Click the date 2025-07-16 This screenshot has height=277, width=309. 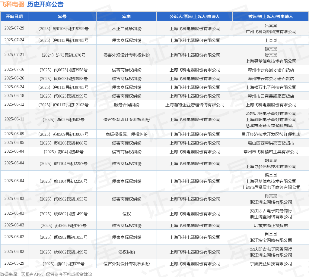[14, 69]
